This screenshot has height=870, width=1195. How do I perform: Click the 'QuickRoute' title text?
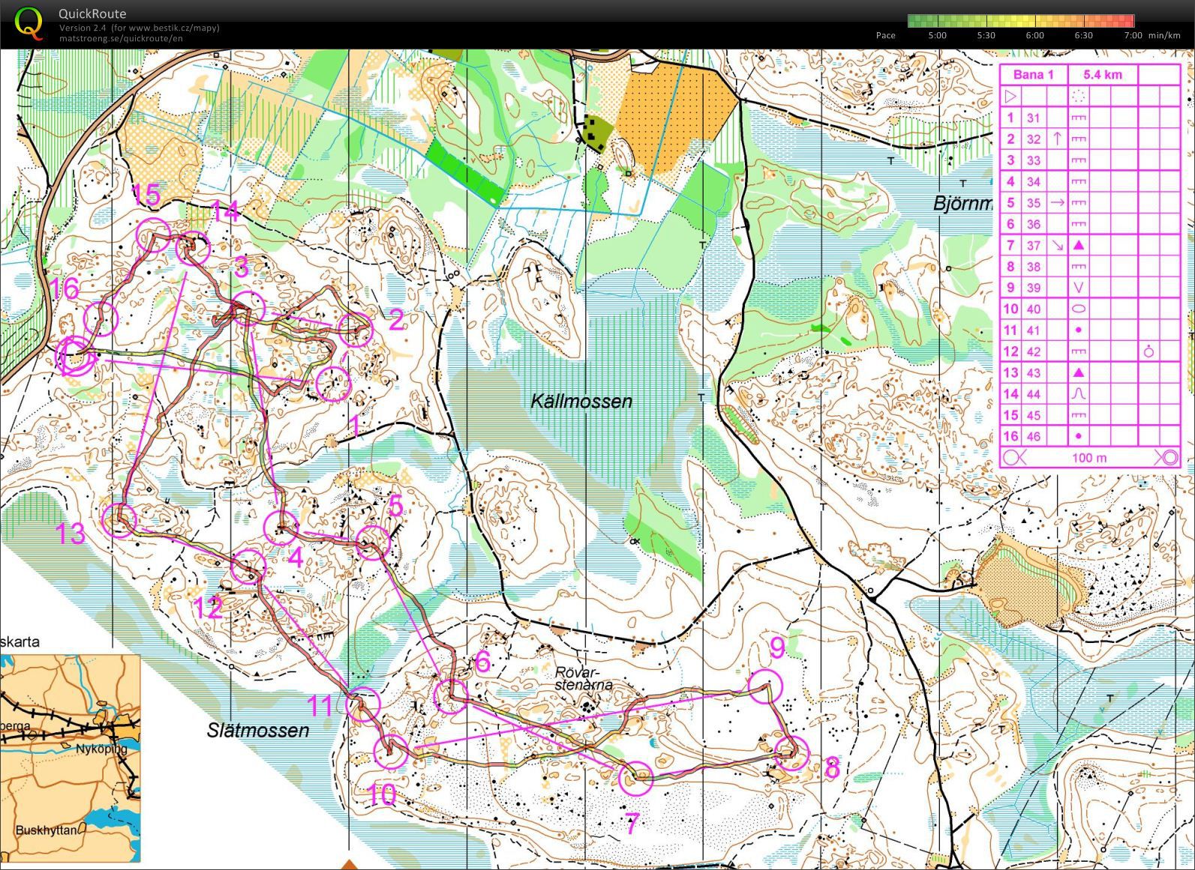point(92,13)
